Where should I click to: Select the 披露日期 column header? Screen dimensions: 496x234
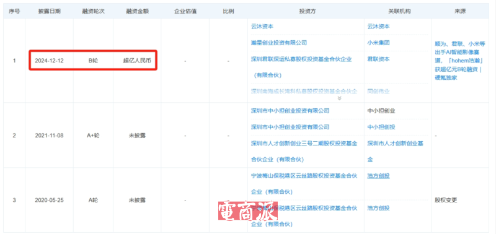pyautogui.click(x=49, y=11)
